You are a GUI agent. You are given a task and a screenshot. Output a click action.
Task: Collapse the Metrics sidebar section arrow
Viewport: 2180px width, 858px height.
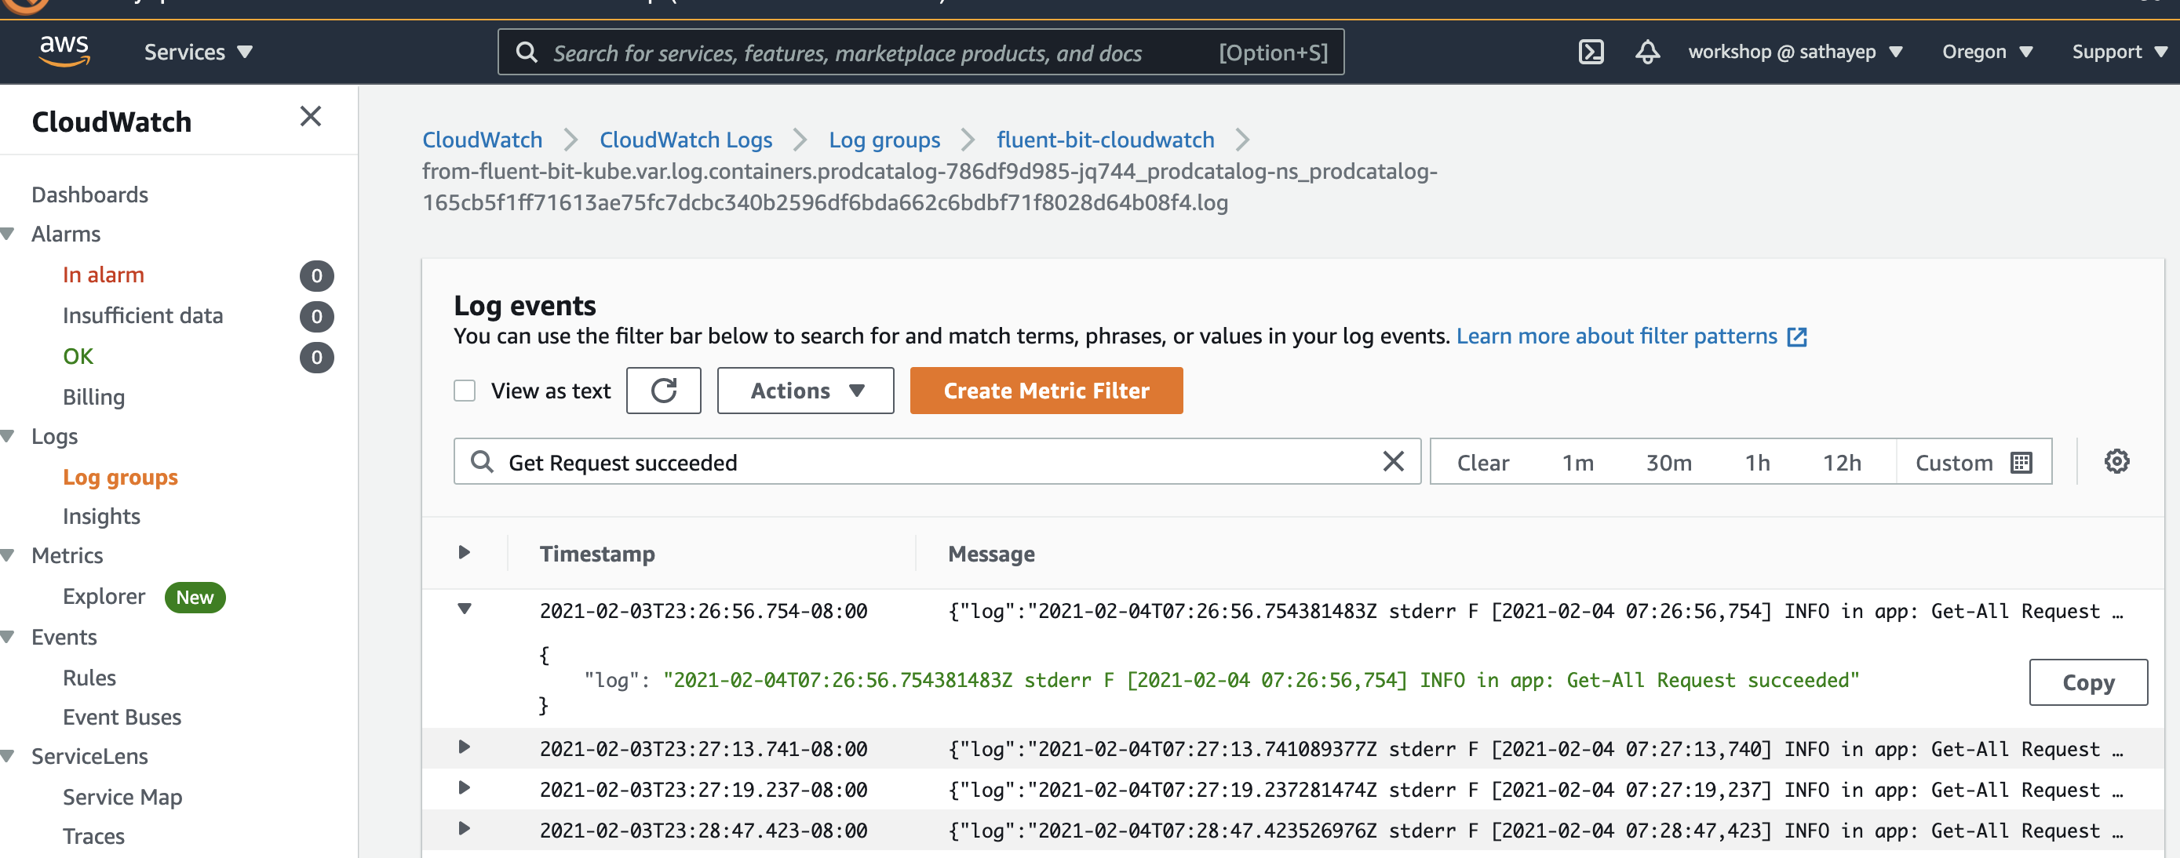coord(9,556)
